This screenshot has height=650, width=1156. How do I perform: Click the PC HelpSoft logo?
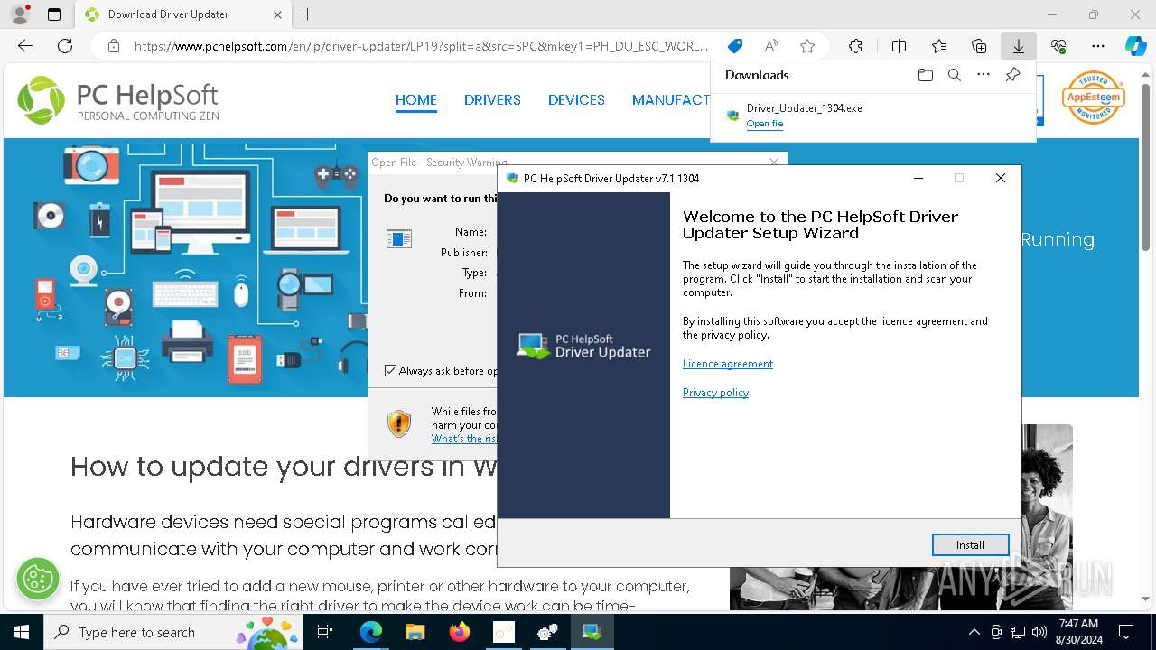pyautogui.click(x=118, y=100)
